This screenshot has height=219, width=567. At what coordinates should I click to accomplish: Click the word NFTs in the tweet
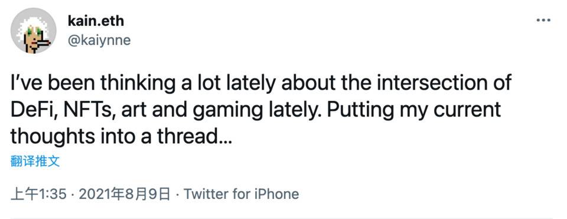[x=85, y=110]
